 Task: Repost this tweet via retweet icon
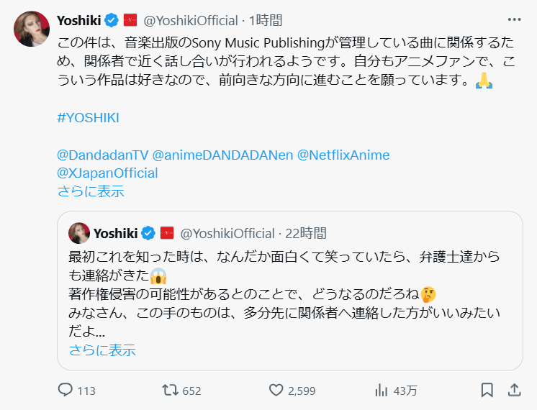click(x=170, y=390)
